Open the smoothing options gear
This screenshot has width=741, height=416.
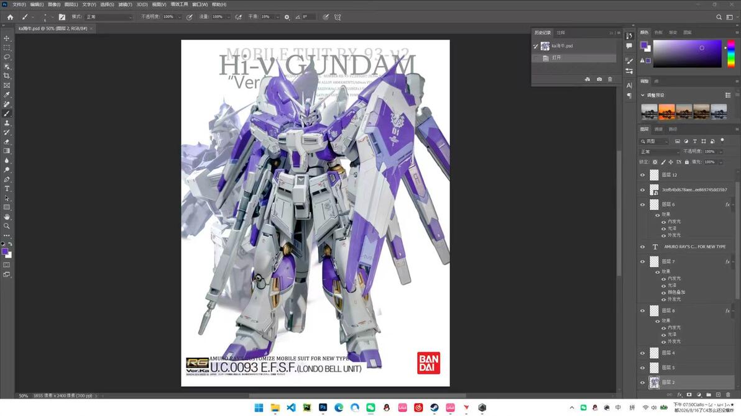coord(287,17)
